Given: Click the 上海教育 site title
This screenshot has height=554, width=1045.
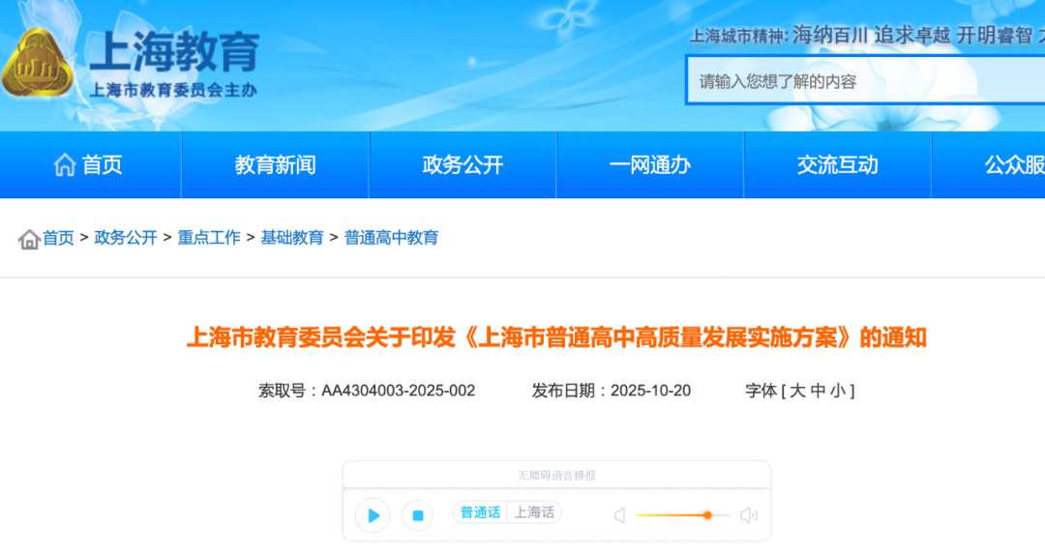Looking at the screenshot, I should click(x=174, y=51).
